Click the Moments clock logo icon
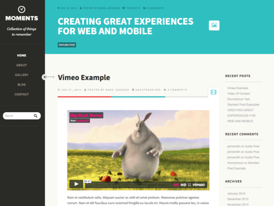Image resolution: width=274 pixels, height=206 pixels. pos(21,10)
